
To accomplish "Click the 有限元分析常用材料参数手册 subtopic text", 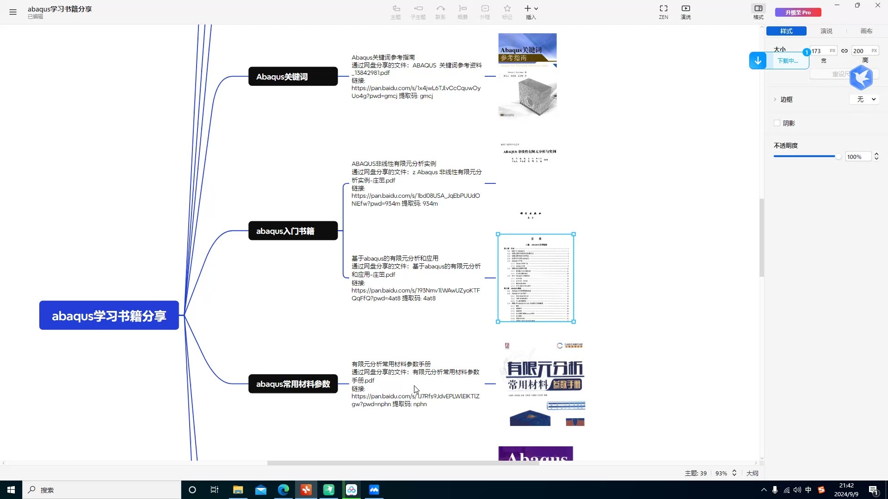I will pyautogui.click(x=417, y=383).
